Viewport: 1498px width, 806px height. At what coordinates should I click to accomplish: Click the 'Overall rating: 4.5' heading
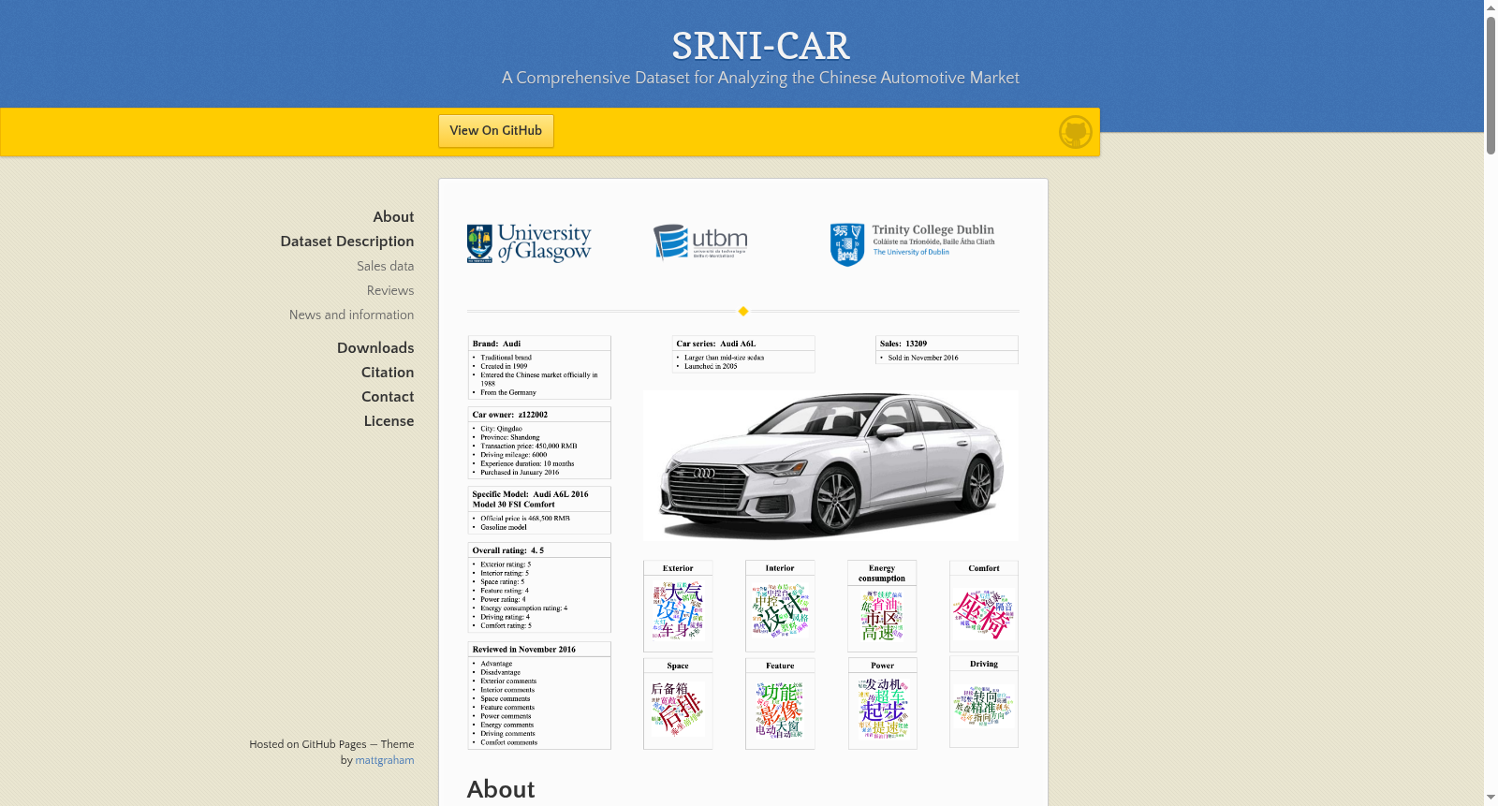(508, 550)
